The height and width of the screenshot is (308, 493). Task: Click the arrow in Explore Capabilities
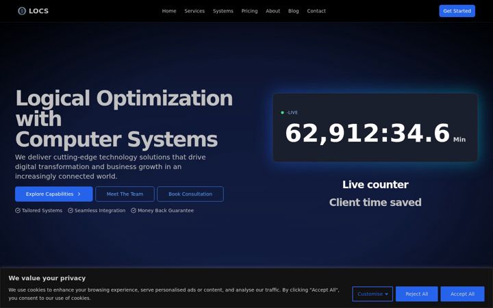(x=79, y=194)
